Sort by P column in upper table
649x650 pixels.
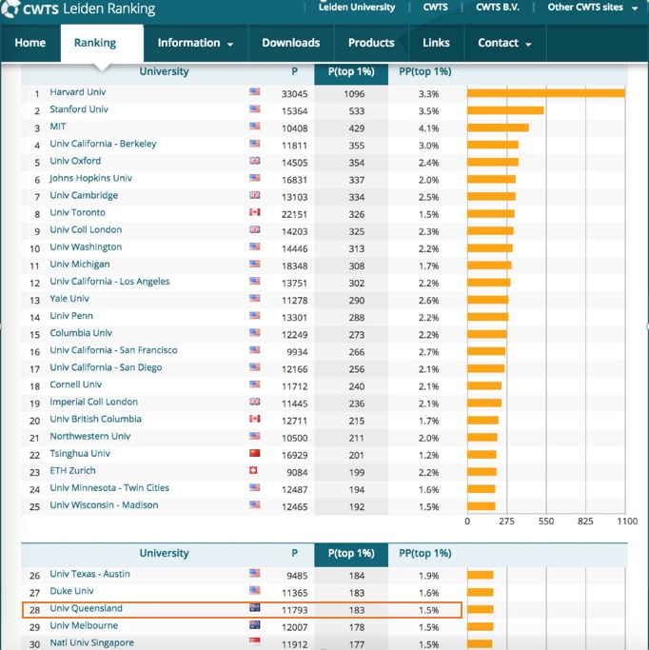294,71
